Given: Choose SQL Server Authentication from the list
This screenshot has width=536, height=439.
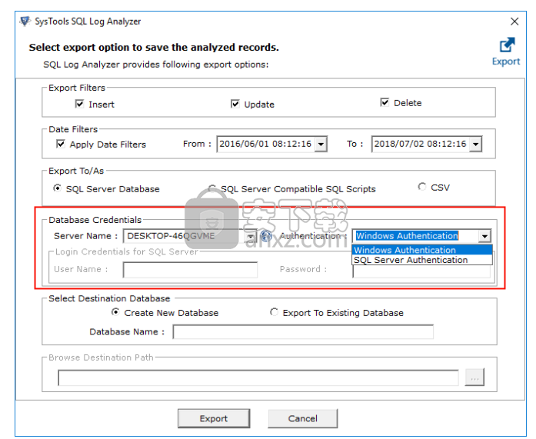Looking at the screenshot, I should (422, 260).
